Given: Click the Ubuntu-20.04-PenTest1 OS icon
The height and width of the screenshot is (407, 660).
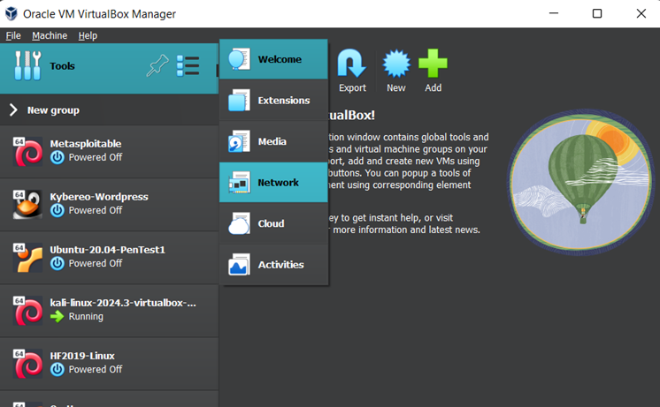Looking at the screenshot, I should coord(27,258).
